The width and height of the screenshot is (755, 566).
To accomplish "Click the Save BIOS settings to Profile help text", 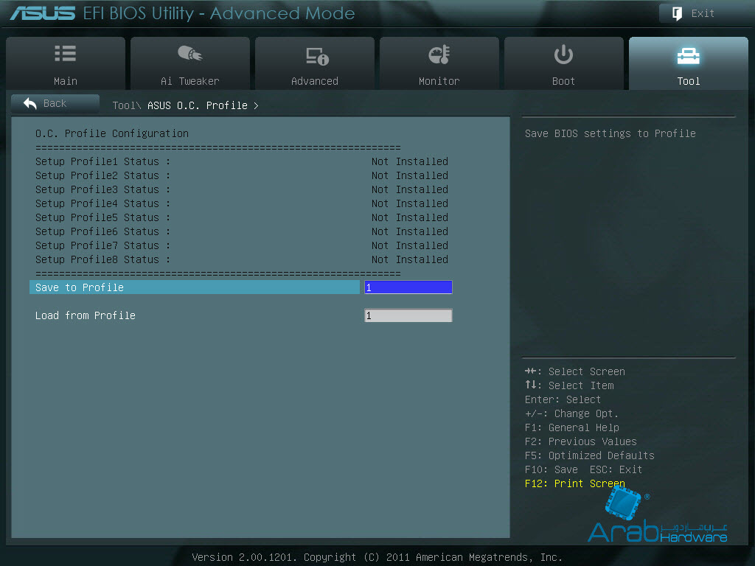I will [610, 134].
